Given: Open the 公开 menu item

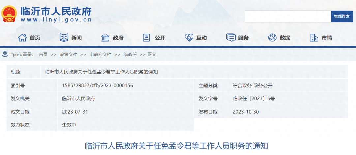Looking at the screenshot, I should coord(160,38).
